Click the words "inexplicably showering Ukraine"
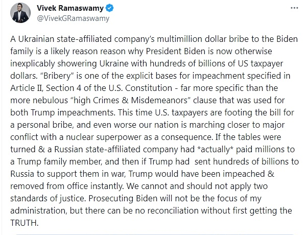This screenshot has height=235, width=306. pos(69,64)
